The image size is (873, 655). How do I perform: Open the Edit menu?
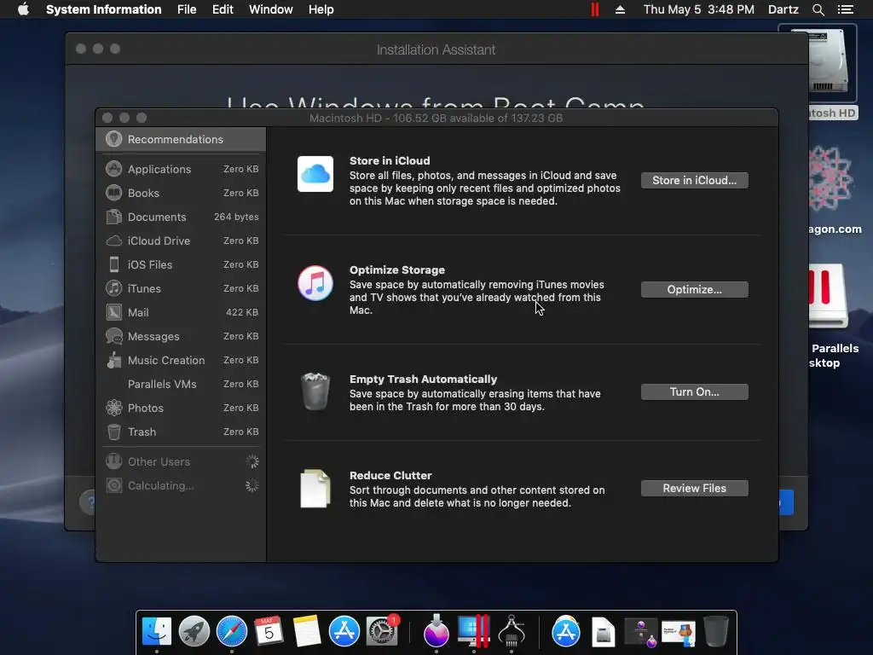(x=223, y=9)
